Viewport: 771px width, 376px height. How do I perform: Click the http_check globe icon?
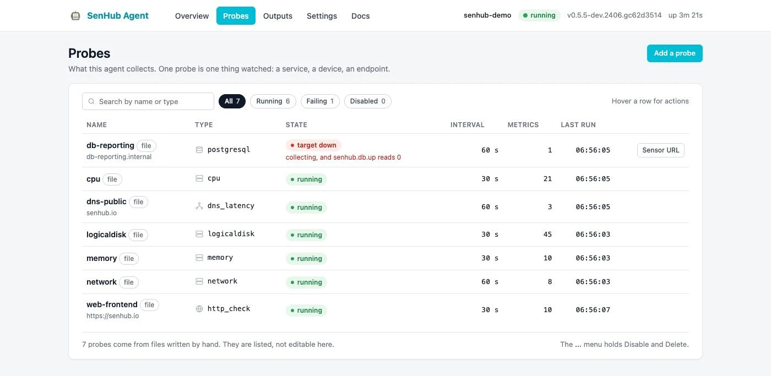coord(199,309)
